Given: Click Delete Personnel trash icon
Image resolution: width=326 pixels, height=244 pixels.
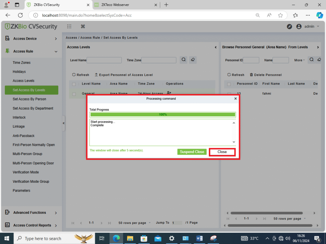Looking at the screenshot, I should 252,75.
